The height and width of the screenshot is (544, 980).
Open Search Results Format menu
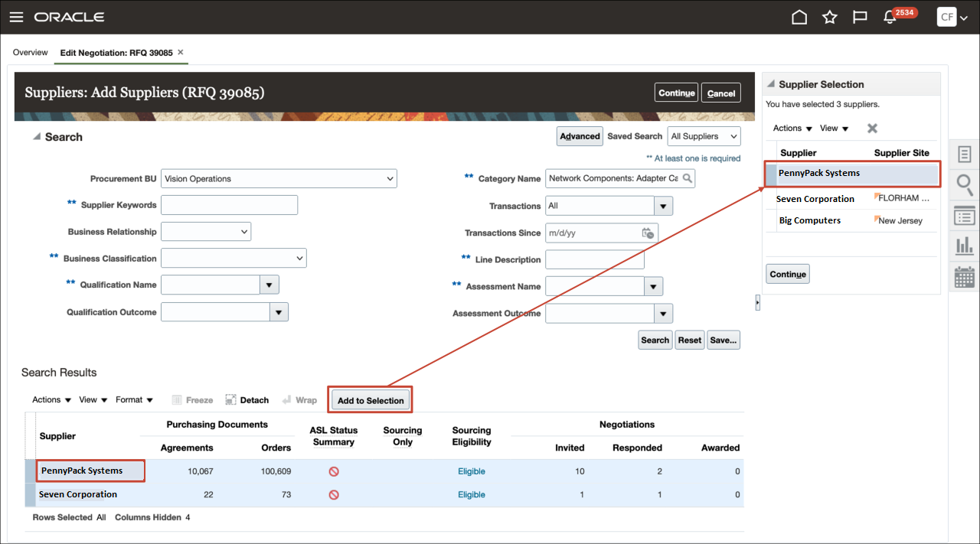click(134, 399)
